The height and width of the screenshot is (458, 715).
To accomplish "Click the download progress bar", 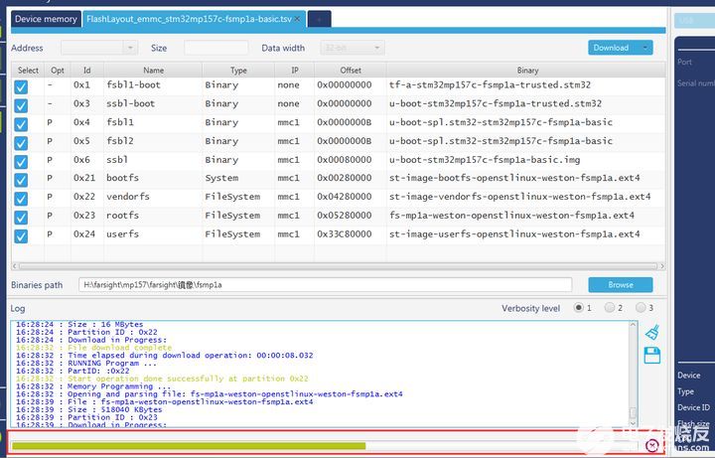I will 323,446.
